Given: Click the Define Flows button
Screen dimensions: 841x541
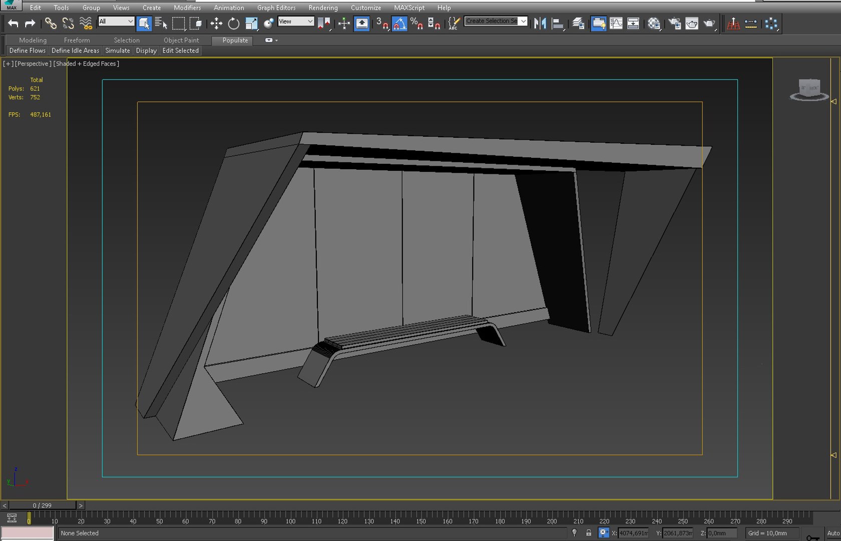Looking at the screenshot, I should click(28, 51).
